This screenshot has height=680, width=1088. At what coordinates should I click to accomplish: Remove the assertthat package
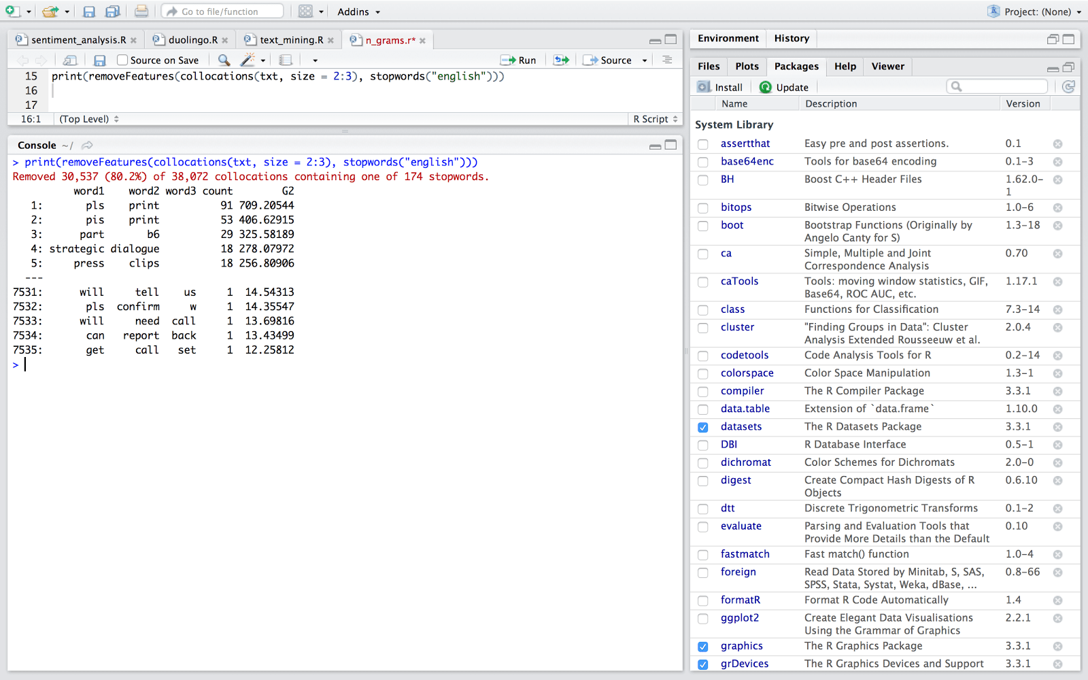pyautogui.click(x=1057, y=144)
